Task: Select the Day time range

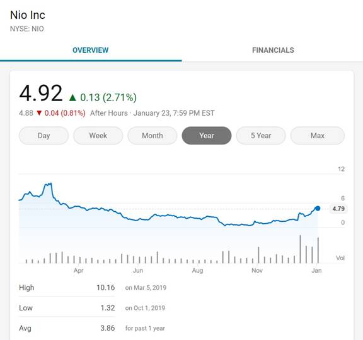Action: pos(43,136)
